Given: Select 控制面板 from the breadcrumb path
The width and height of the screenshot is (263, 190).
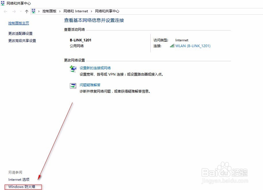Looking at the screenshot, I should click(48, 11).
